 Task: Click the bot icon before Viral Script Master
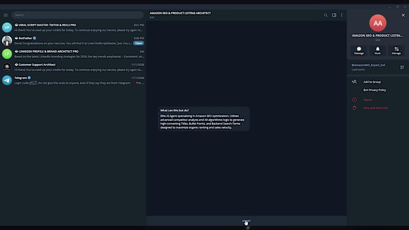pos(16,25)
